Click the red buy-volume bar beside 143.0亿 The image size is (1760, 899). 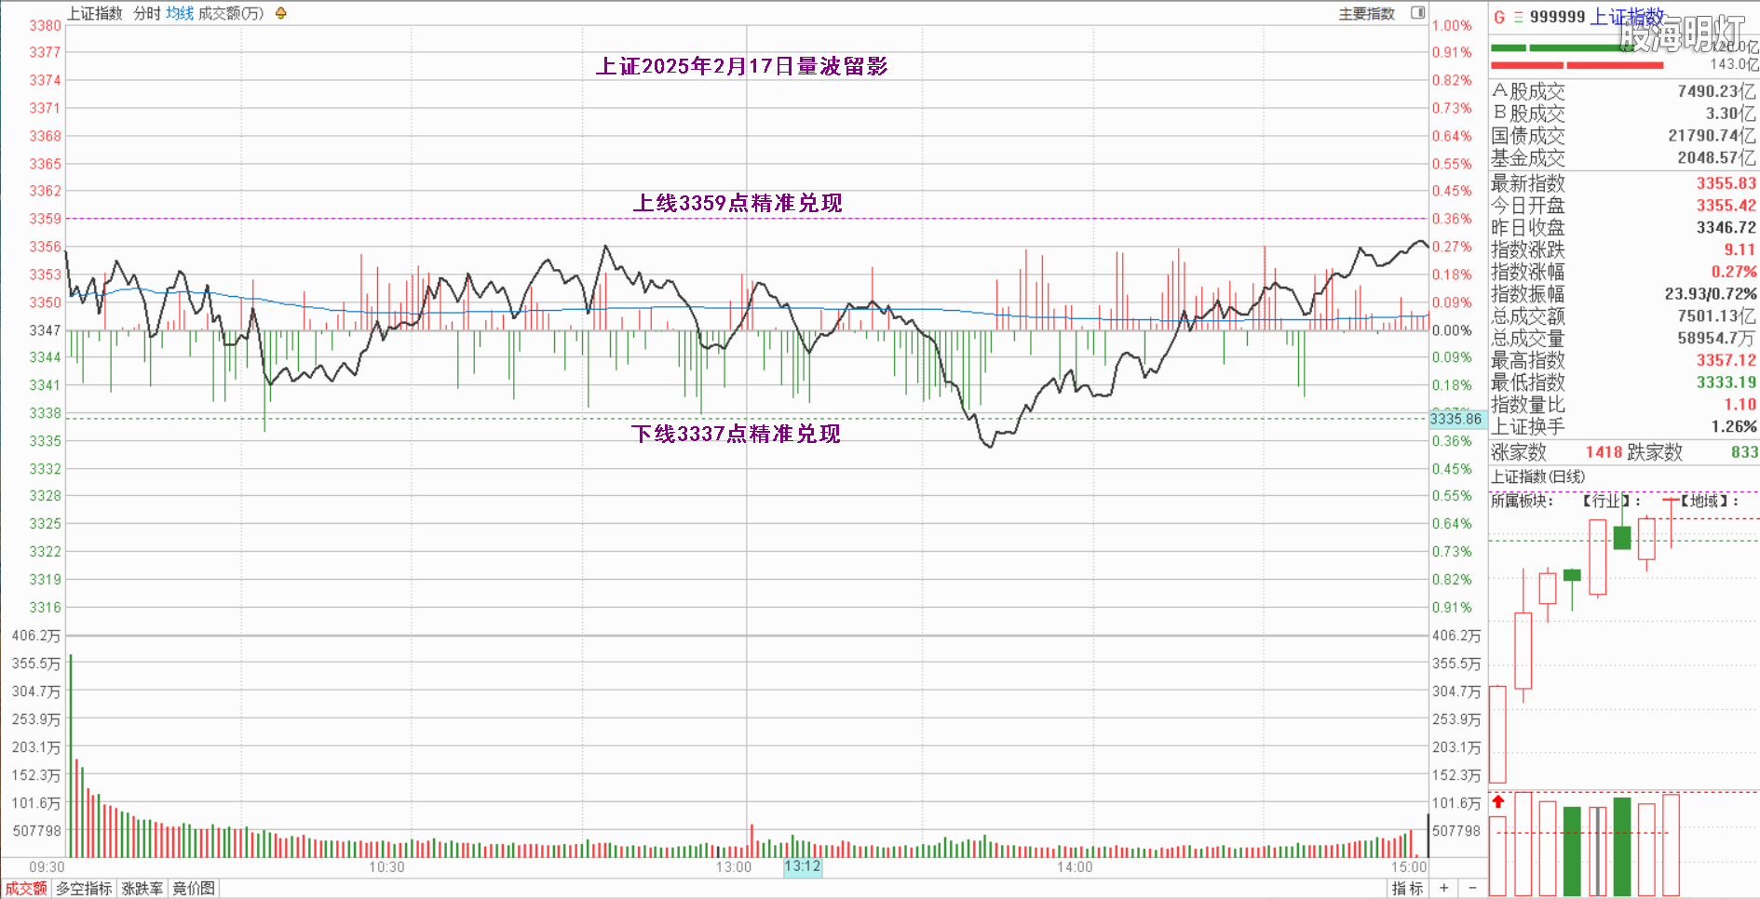click(1577, 65)
